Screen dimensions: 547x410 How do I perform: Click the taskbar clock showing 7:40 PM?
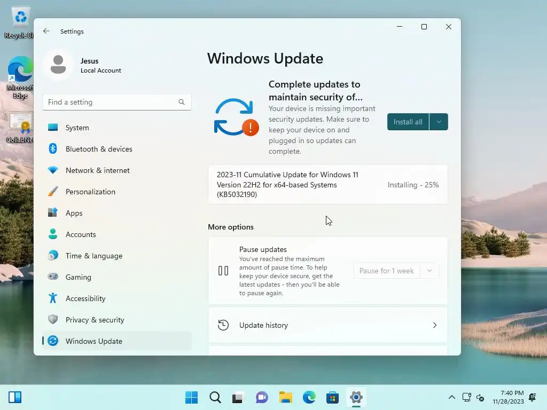tap(509, 397)
